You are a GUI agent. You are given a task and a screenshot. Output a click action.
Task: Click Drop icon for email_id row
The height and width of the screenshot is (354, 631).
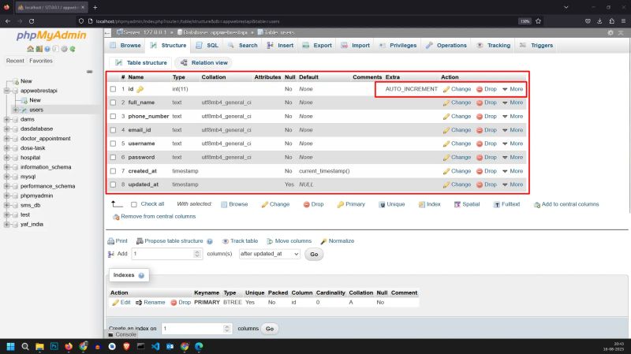click(x=480, y=130)
